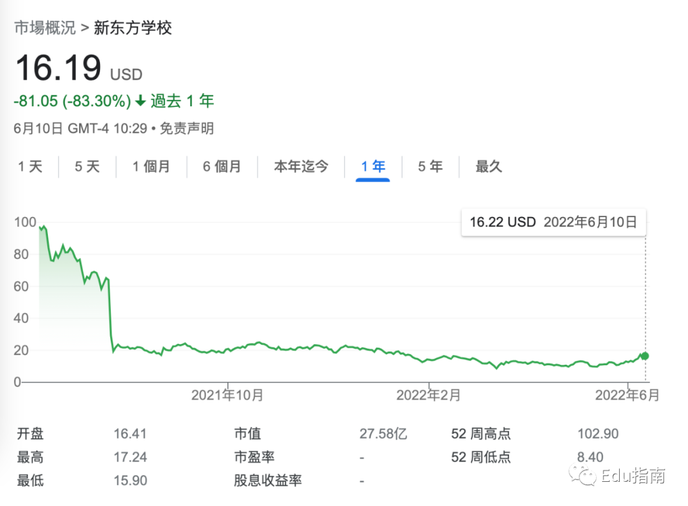Viewport: 688px width, 506px height.
Task: Click the 新东方学校 title text
Action: pyautogui.click(x=133, y=27)
